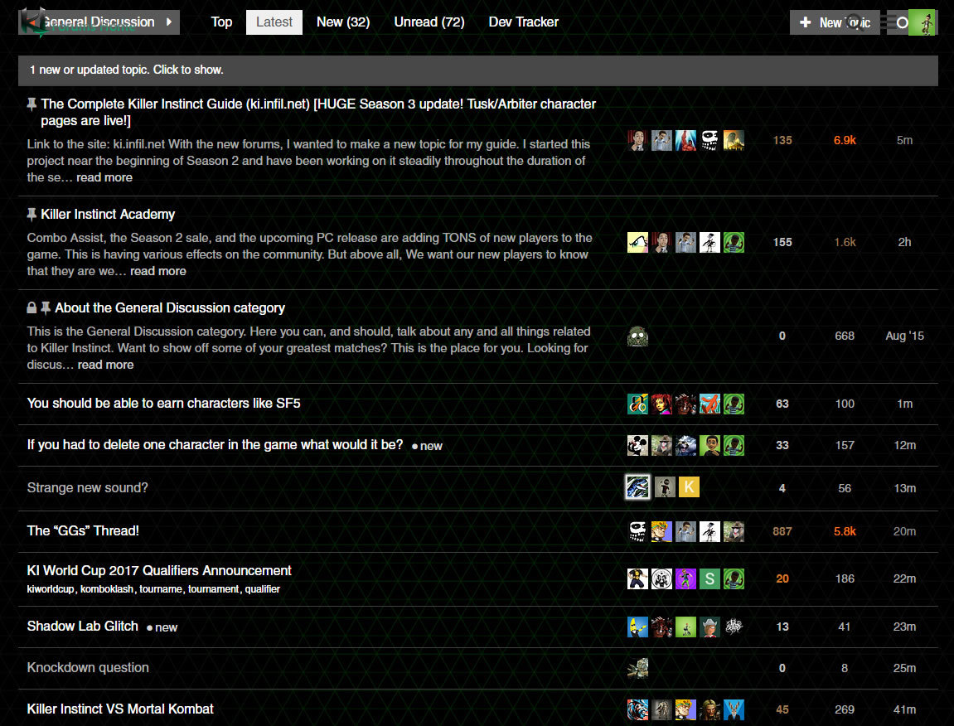Click purple avatar in KI World Cup row

coord(685,578)
